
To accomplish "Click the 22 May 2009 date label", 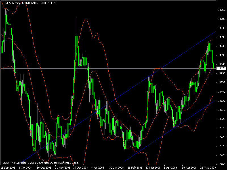I will pyautogui.click(x=208, y=168).
